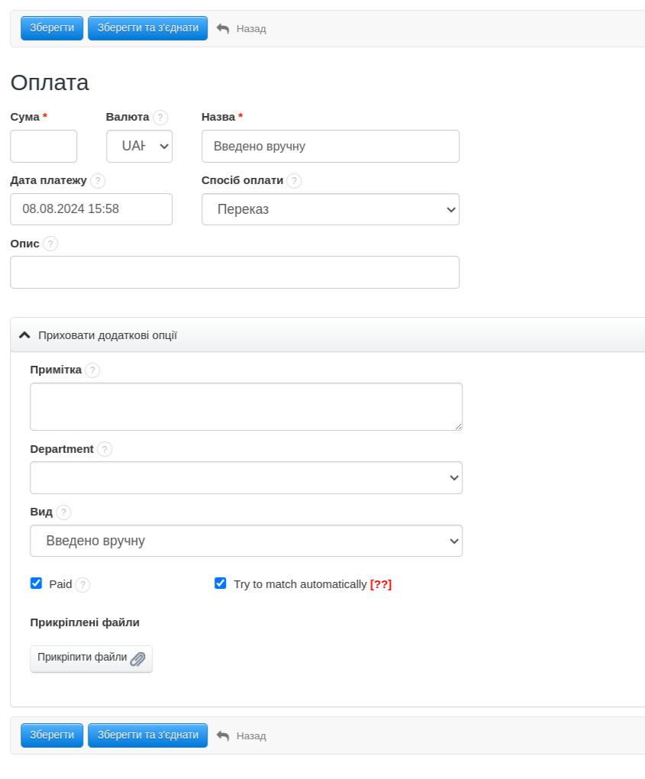Open the UAH currency dropdown
Image resolution: width=645 pixels, height=779 pixels.
tap(139, 147)
